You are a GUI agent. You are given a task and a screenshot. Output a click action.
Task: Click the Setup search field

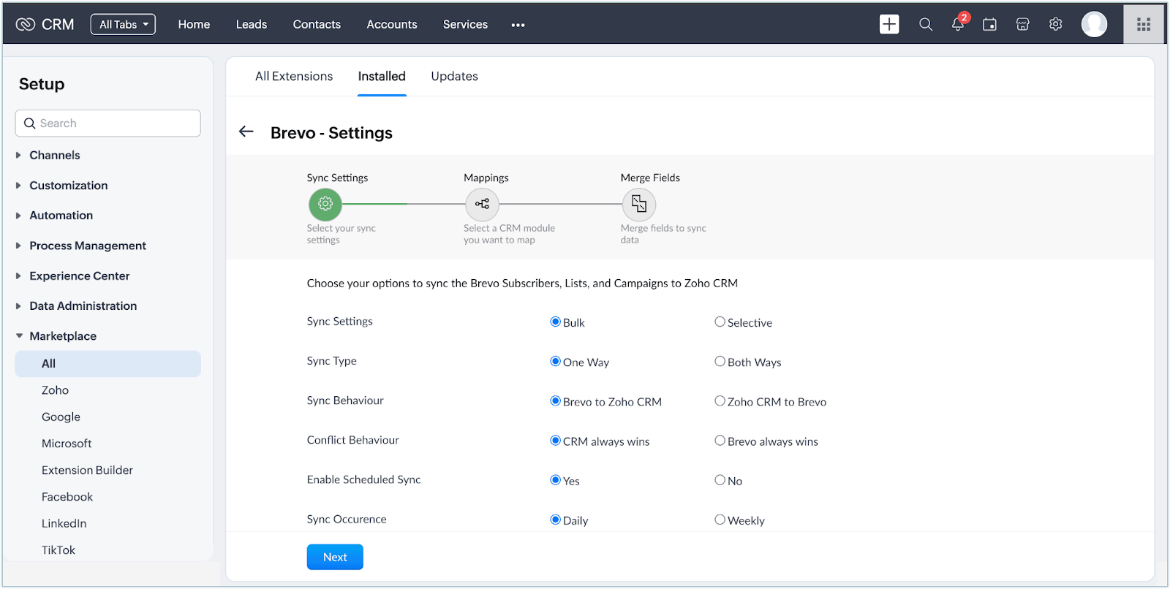108,123
